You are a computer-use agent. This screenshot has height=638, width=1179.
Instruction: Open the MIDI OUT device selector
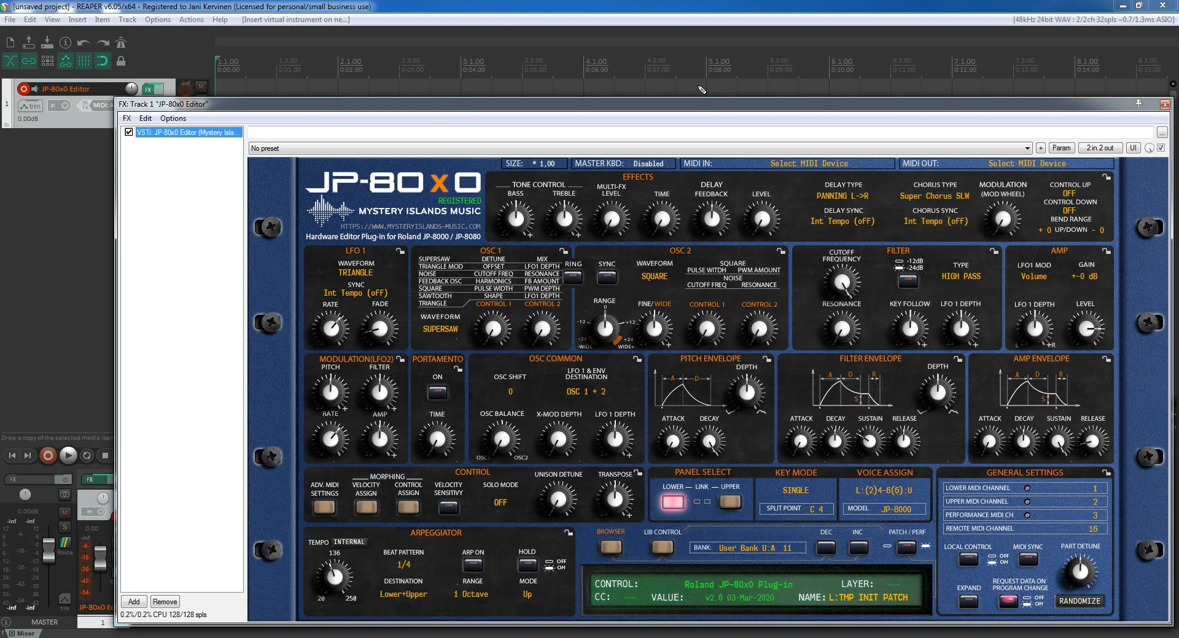(x=1027, y=164)
